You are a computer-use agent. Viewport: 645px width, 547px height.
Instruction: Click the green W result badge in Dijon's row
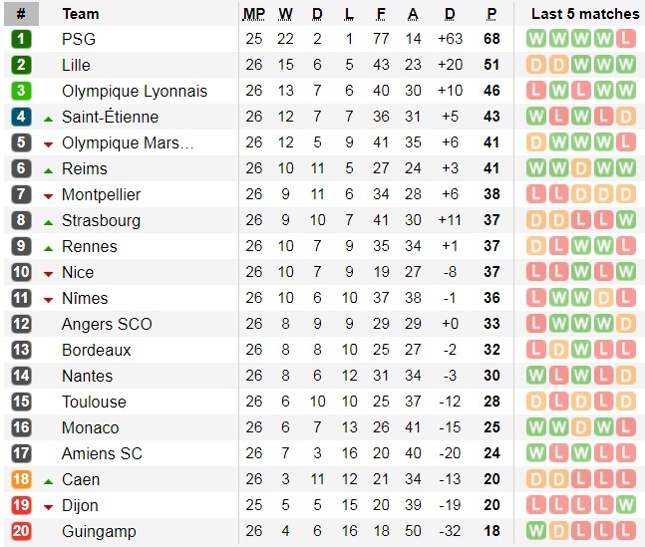pyautogui.click(x=625, y=505)
